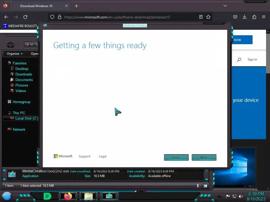Image resolution: width=270 pixels, height=202 pixels.
Task: Click the search magnifier on Microsoft page
Action: click(x=239, y=60)
